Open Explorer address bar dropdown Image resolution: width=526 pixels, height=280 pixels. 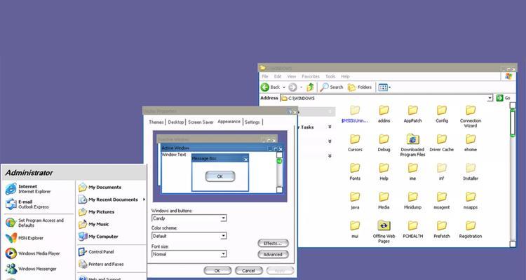point(490,98)
